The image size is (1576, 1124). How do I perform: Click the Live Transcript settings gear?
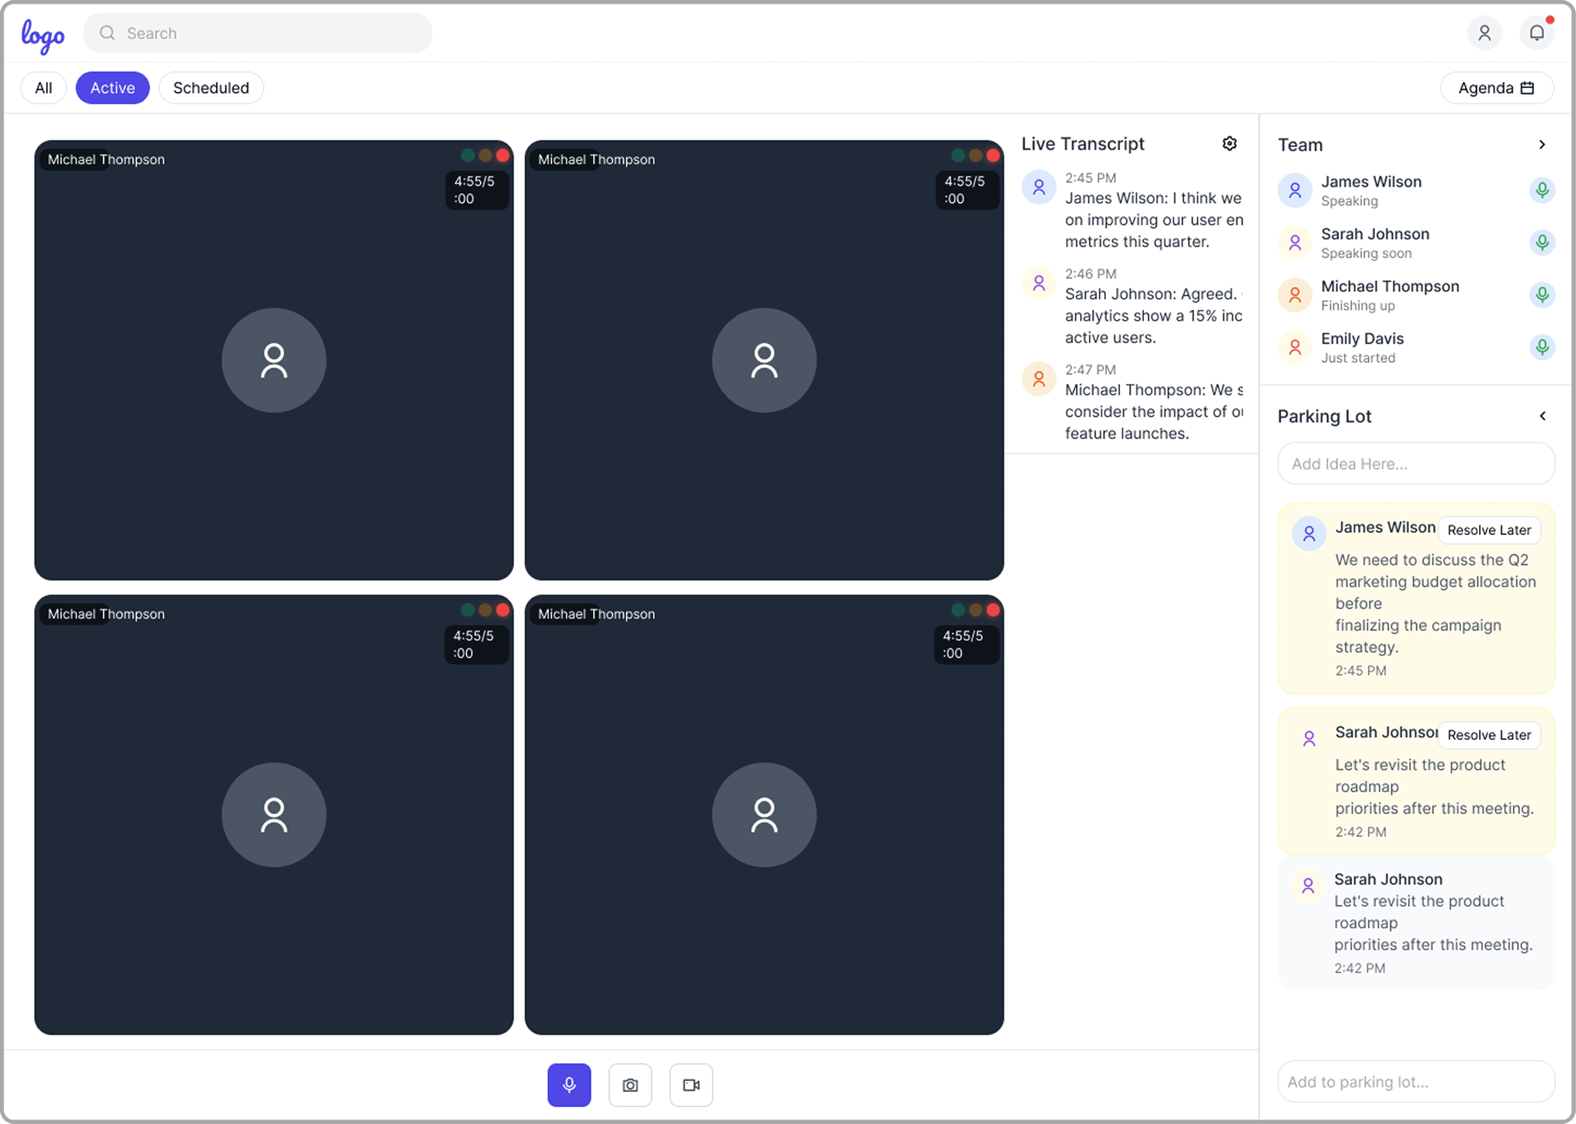point(1230,143)
